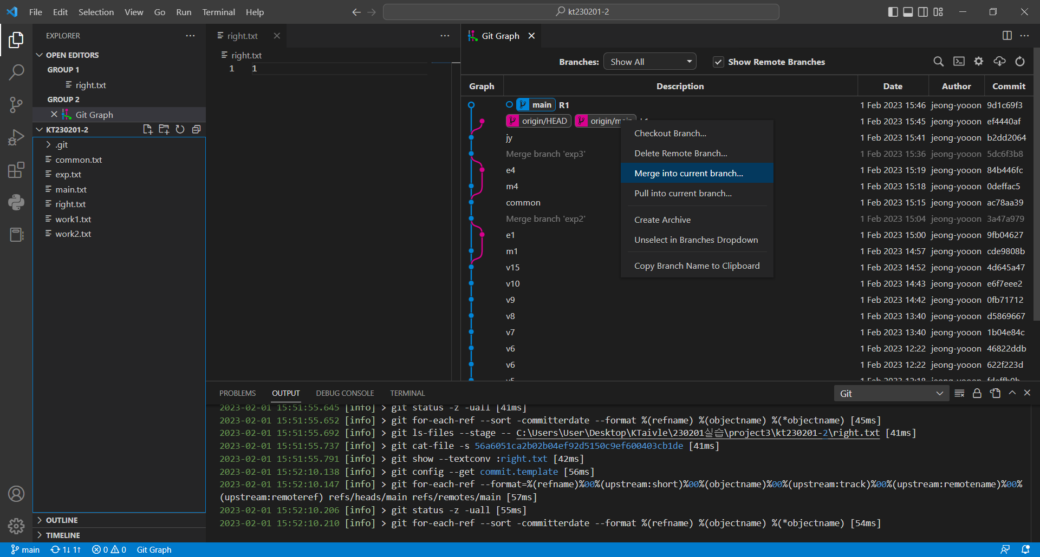Open the Extensions view
This screenshot has width=1040, height=557.
tap(16, 170)
